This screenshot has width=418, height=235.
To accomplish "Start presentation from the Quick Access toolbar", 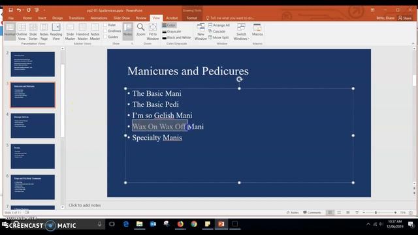I will pos(37,10).
